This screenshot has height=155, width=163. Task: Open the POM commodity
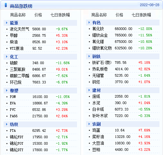click(x=13, y=97)
